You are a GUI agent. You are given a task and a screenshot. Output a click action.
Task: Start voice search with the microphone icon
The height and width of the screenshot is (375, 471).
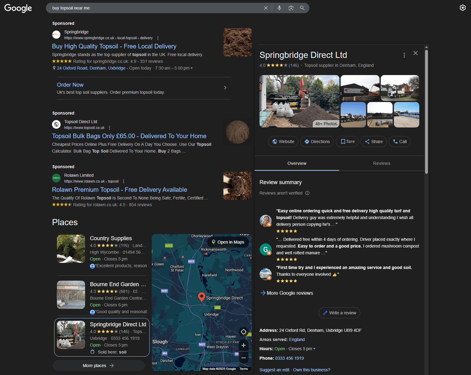click(279, 8)
